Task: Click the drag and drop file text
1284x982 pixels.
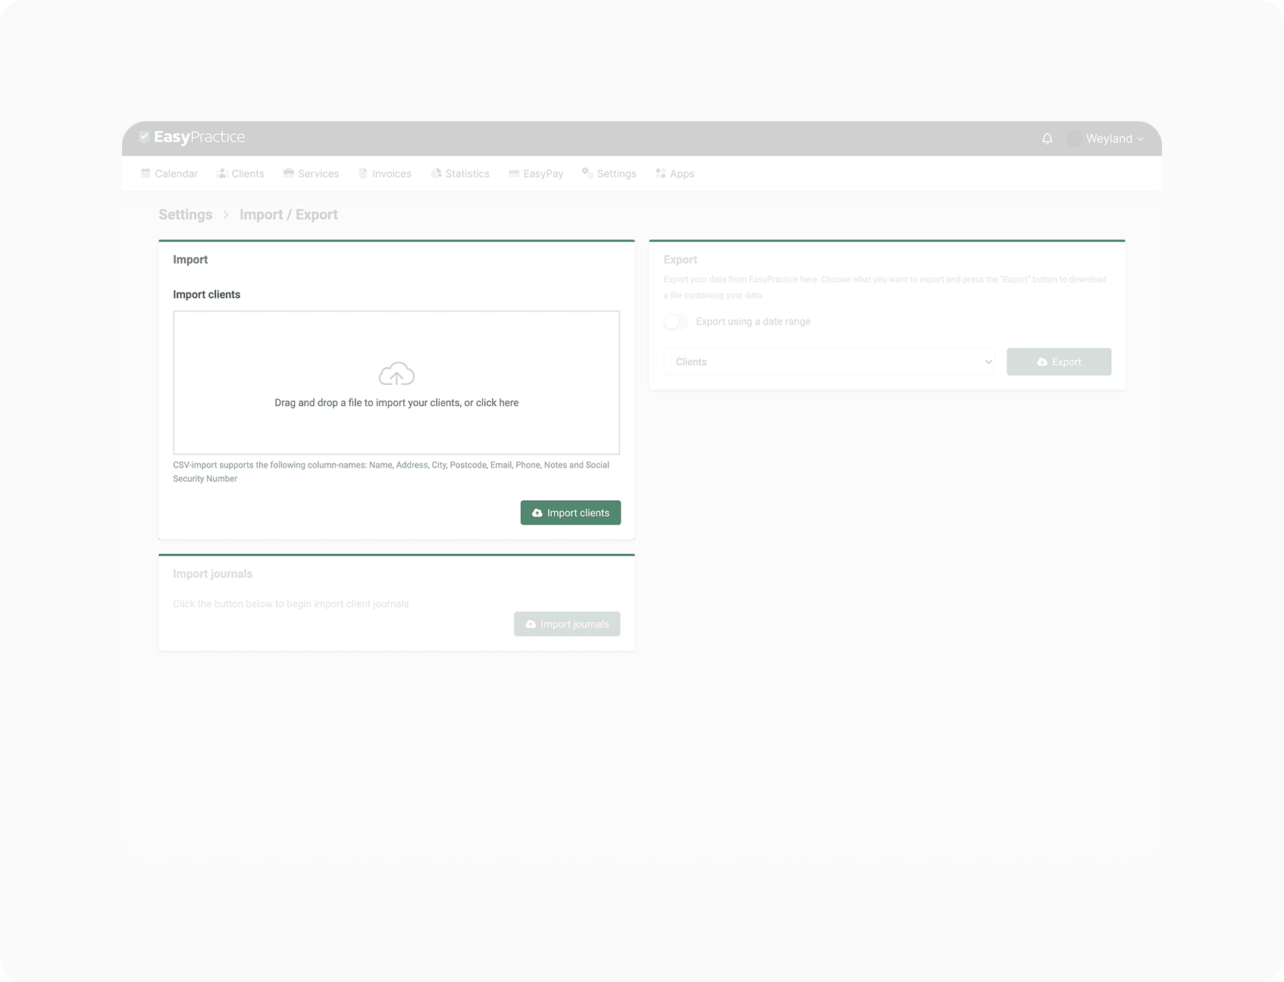Action: [x=396, y=403]
